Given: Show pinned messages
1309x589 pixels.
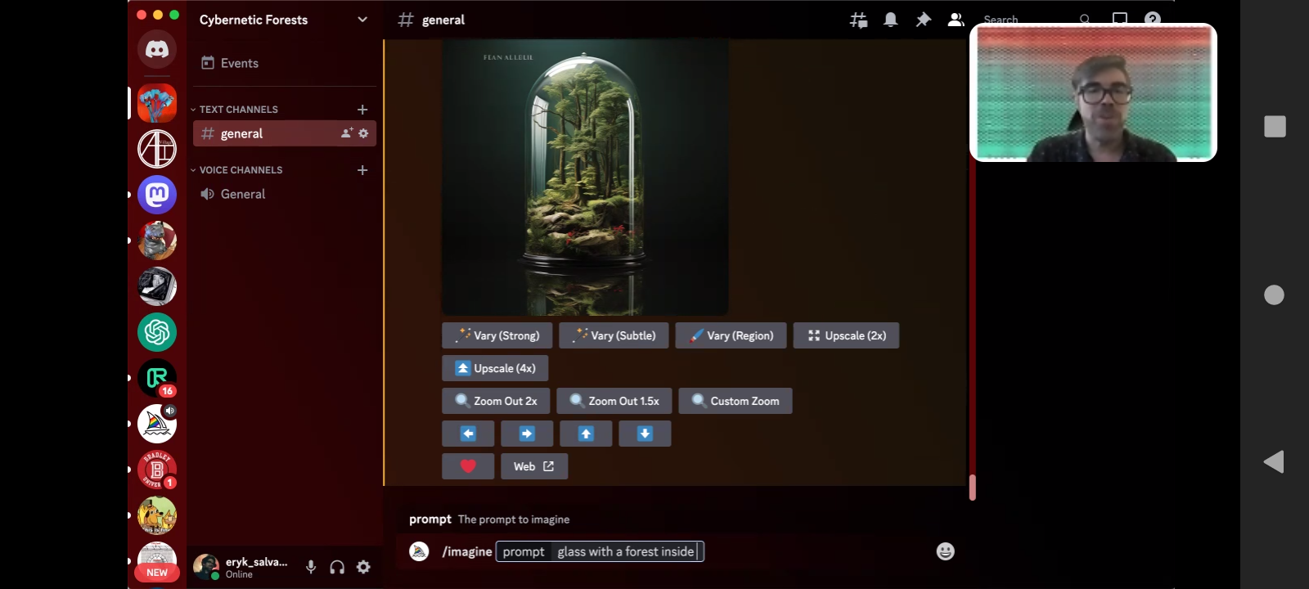Looking at the screenshot, I should click(x=923, y=20).
